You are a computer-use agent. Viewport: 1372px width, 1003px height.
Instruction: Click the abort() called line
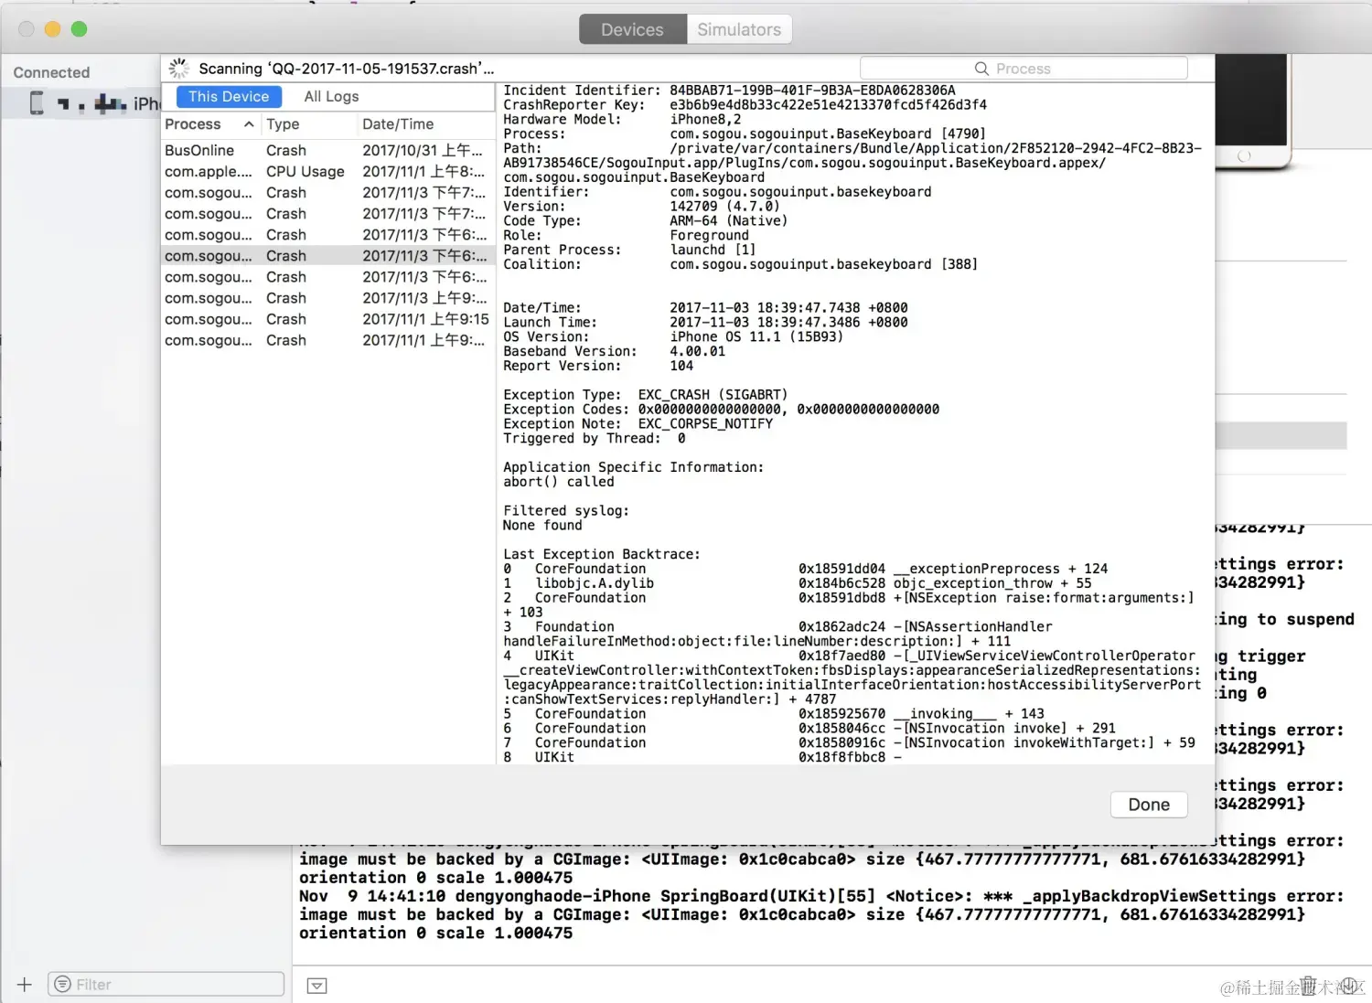[x=558, y=482]
